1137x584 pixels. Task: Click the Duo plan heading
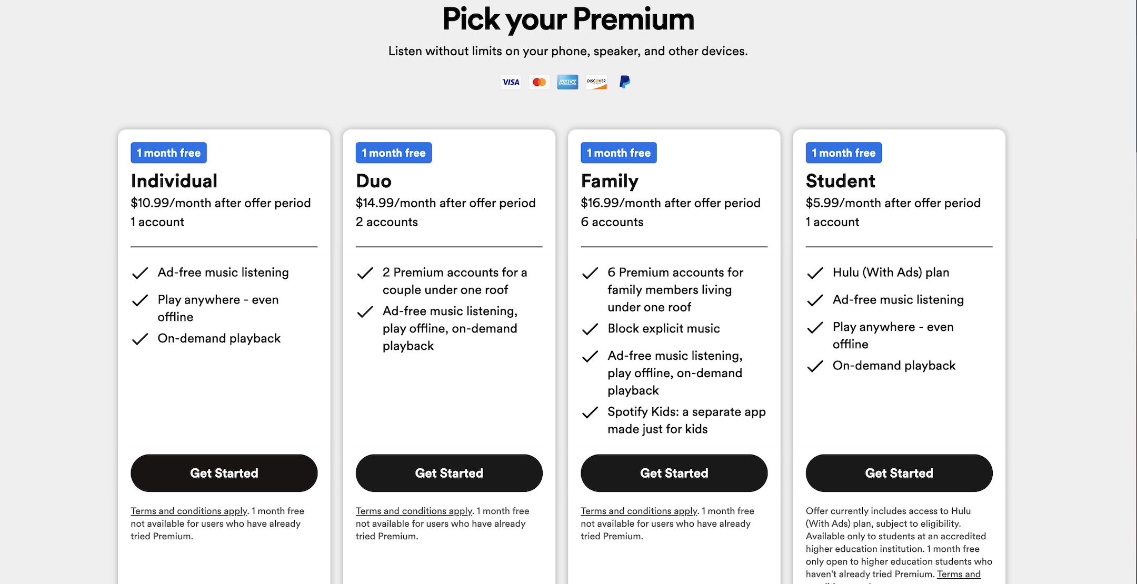[374, 181]
